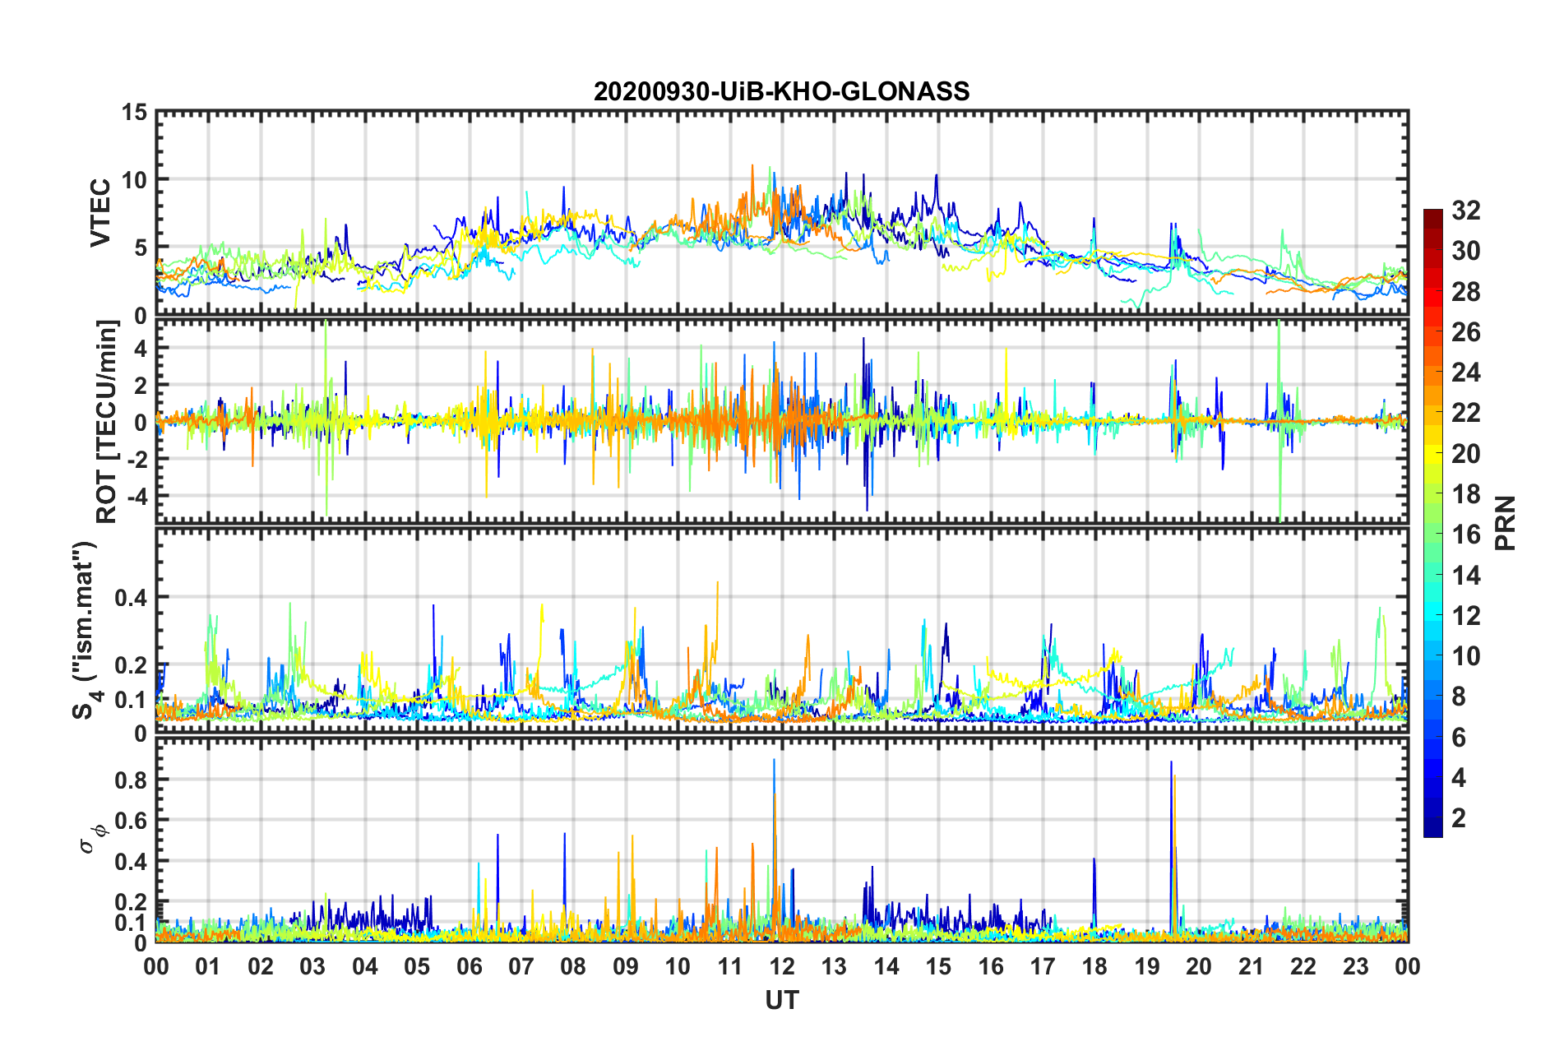This screenshot has width=1564, height=1046.
Task: Click colorbar tick label 14
Action: 1465,576
